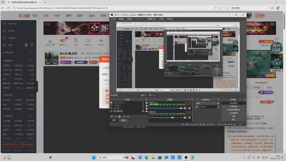Open 赛事 trophy icon in Douyu sidebar
This screenshot has height=161, width=286.
pyautogui.click(x=5, y=45)
